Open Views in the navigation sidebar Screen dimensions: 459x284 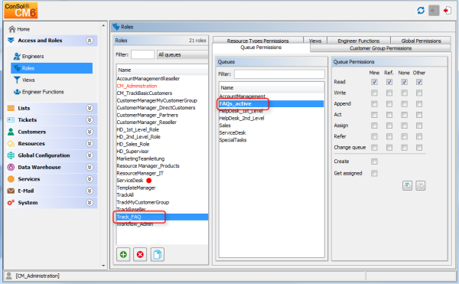point(24,80)
